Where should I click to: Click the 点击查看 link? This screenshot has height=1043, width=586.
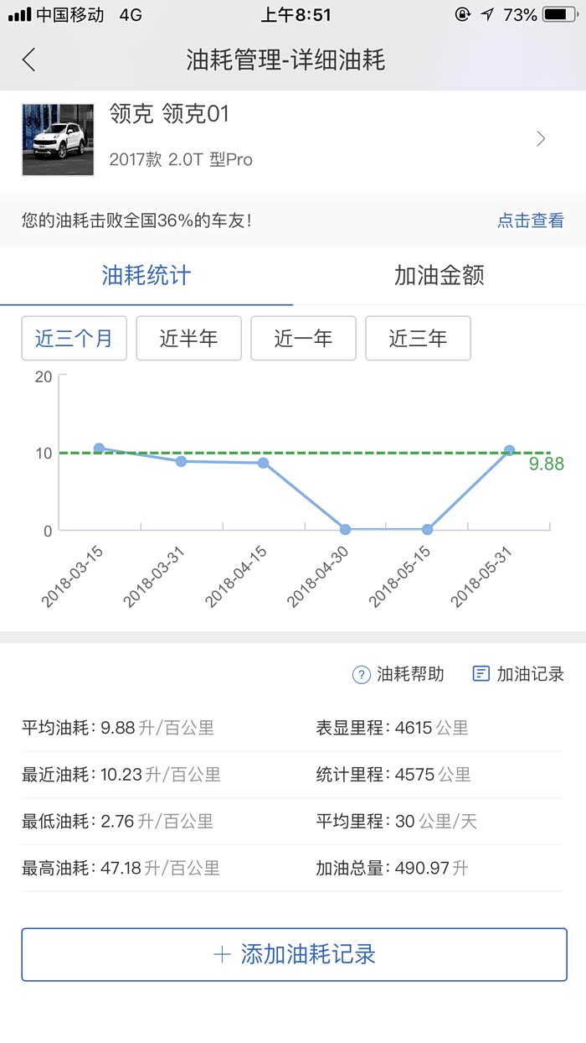530,221
